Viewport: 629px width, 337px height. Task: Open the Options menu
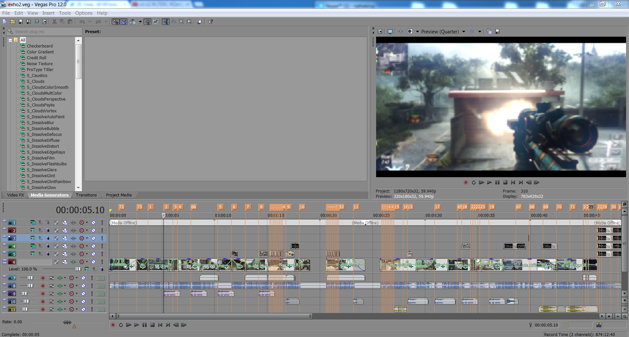pyautogui.click(x=84, y=13)
